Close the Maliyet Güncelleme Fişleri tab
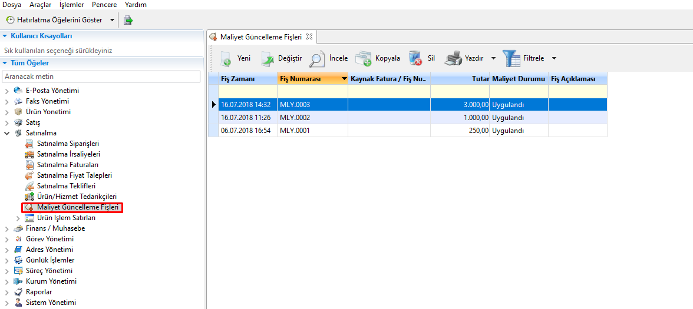This screenshot has width=693, height=309. coord(309,36)
